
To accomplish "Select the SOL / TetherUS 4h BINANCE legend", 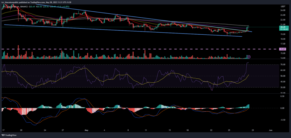I will 15,7.
